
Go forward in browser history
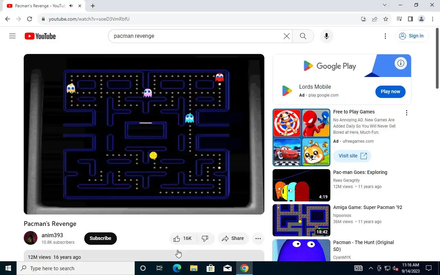click(x=19, y=19)
